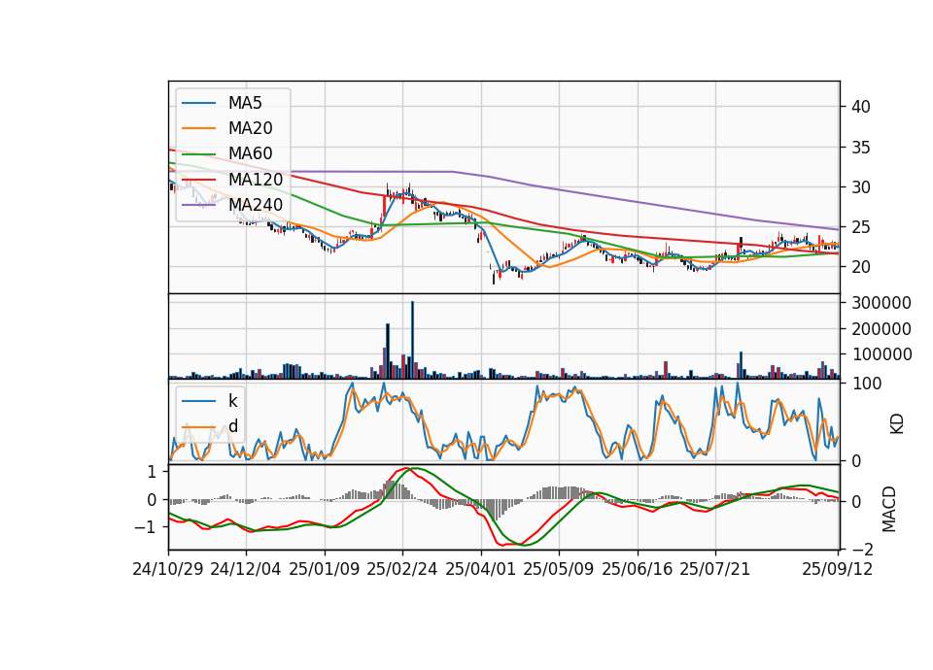Click the green MA60 legend line swatch
Screen dimensions: 933x670
point(198,153)
